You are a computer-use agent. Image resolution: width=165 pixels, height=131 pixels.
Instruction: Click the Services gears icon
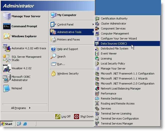click(x=97, y=108)
